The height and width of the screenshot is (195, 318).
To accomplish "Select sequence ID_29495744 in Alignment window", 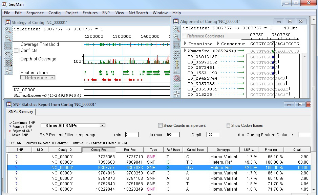I will pyautogui.click(x=203, y=78).
